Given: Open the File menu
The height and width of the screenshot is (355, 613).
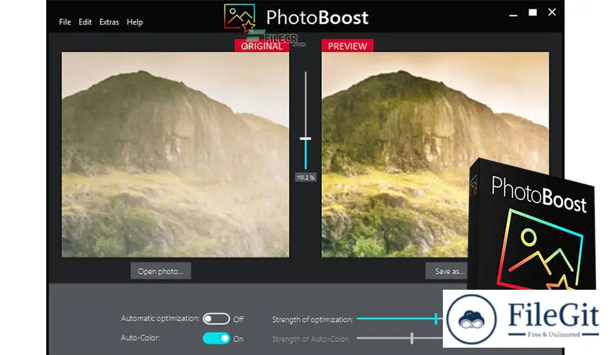Looking at the screenshot, I should coord(65,22).
